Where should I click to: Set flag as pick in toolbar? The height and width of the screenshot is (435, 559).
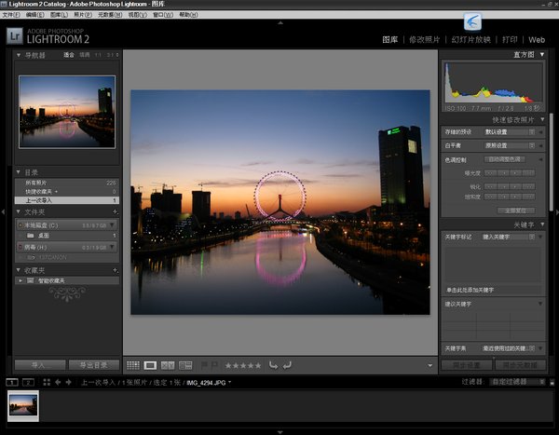pos(206,365)
